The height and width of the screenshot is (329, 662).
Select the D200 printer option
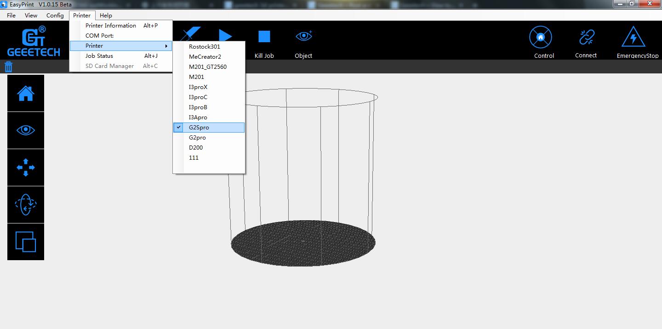[x=196, y=148]
